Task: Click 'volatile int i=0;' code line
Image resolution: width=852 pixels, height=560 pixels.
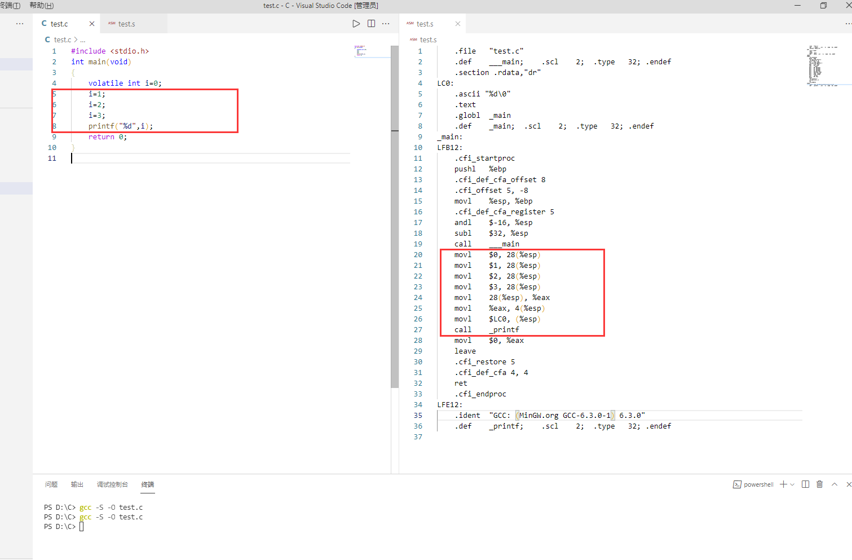Action: coord(125,83)
